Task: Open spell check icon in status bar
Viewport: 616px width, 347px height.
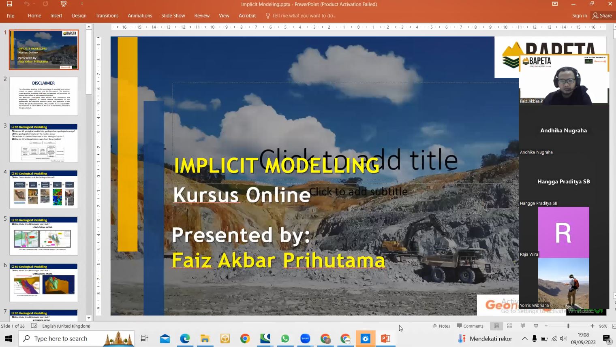Action: click(x=34, y=326)
